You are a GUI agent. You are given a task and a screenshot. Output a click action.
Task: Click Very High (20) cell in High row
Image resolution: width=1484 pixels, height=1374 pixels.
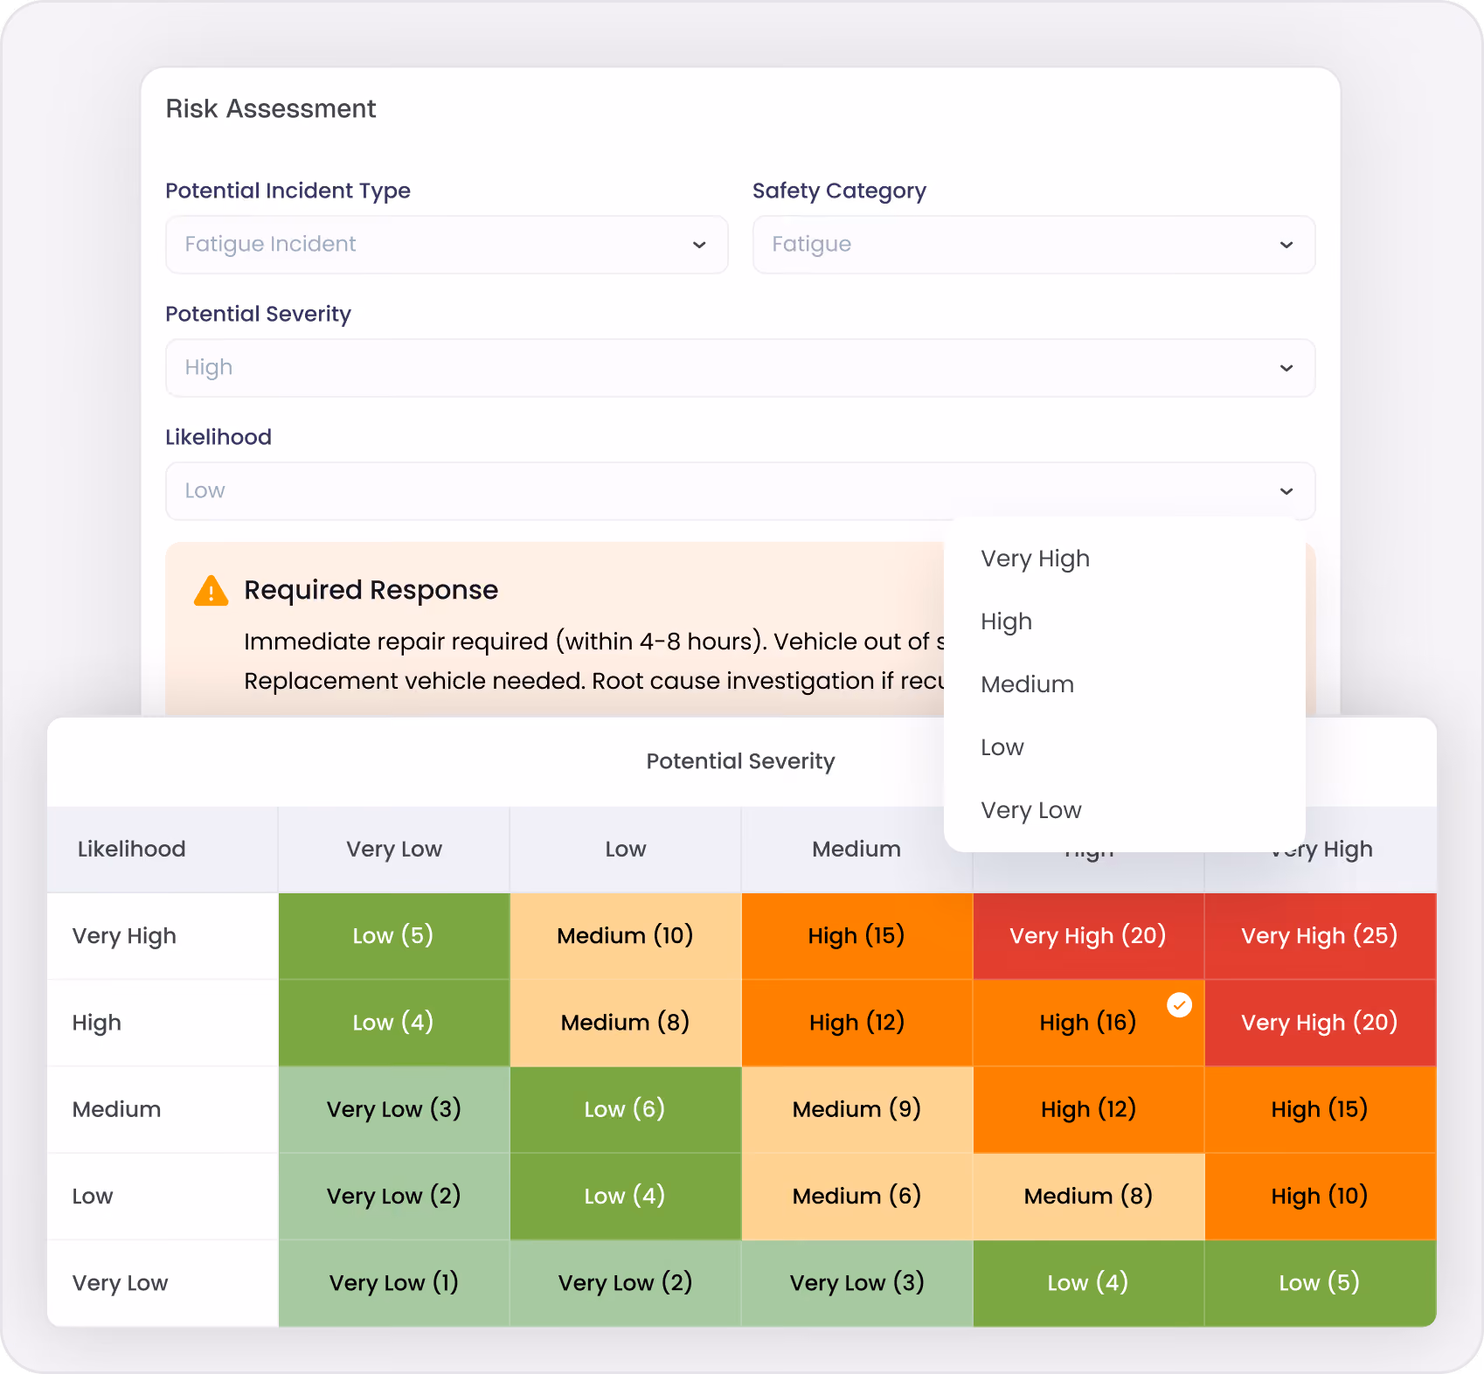pyautogui.click(x=1320, y=1023)
